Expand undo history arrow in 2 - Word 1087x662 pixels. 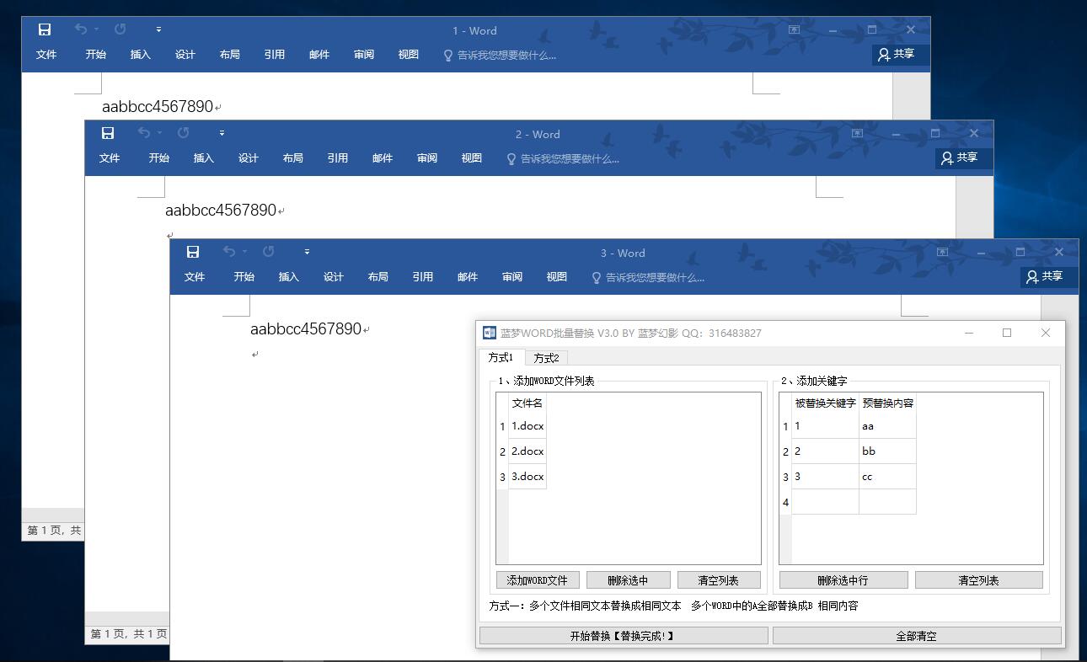(160, 133)
